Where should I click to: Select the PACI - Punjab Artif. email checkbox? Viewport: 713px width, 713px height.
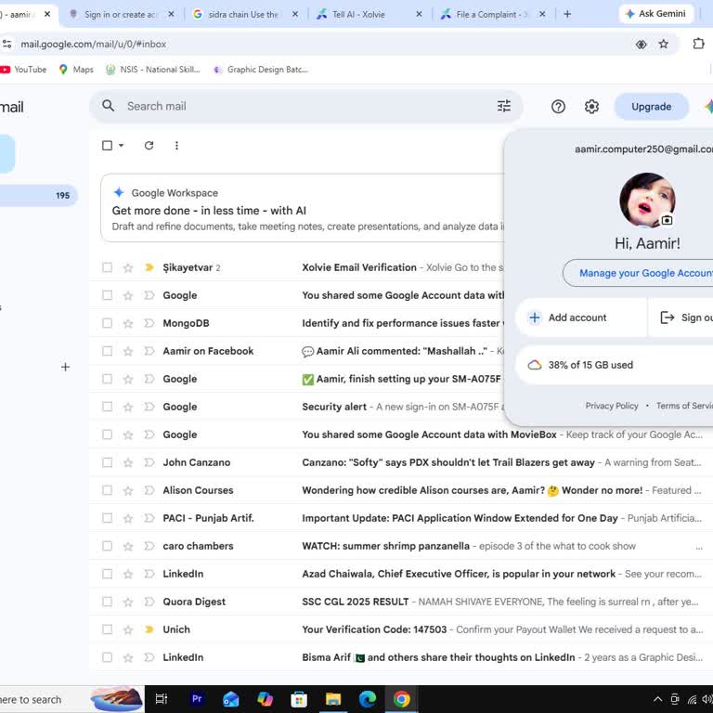click(108, 518)
